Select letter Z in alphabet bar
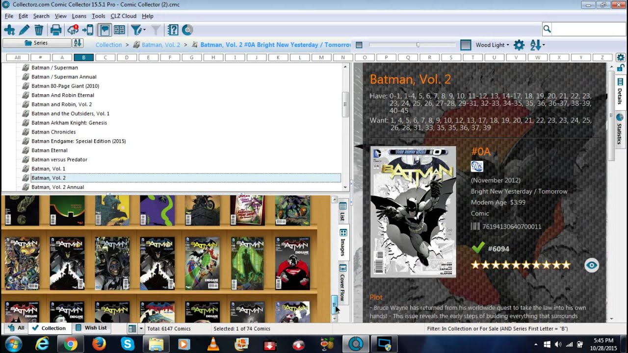The width and height of the screenshot is (628, 353). (x=602, y=57)
